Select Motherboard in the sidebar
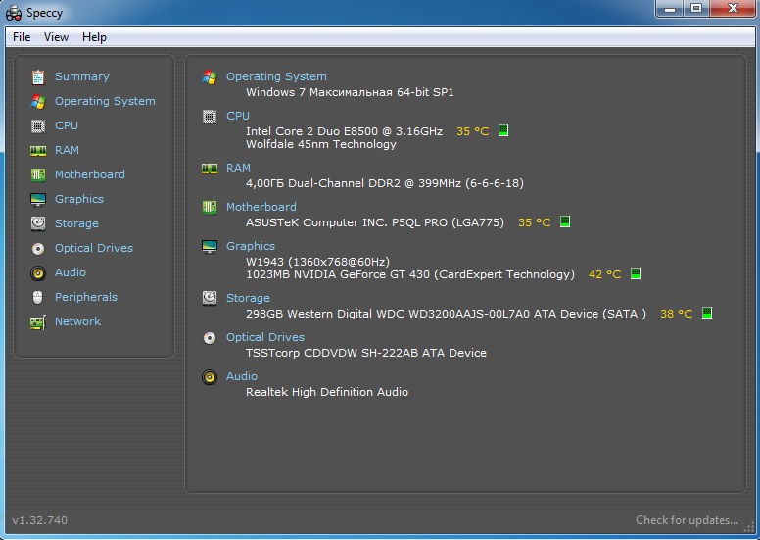The image size is (760, 540). (90, 174)
